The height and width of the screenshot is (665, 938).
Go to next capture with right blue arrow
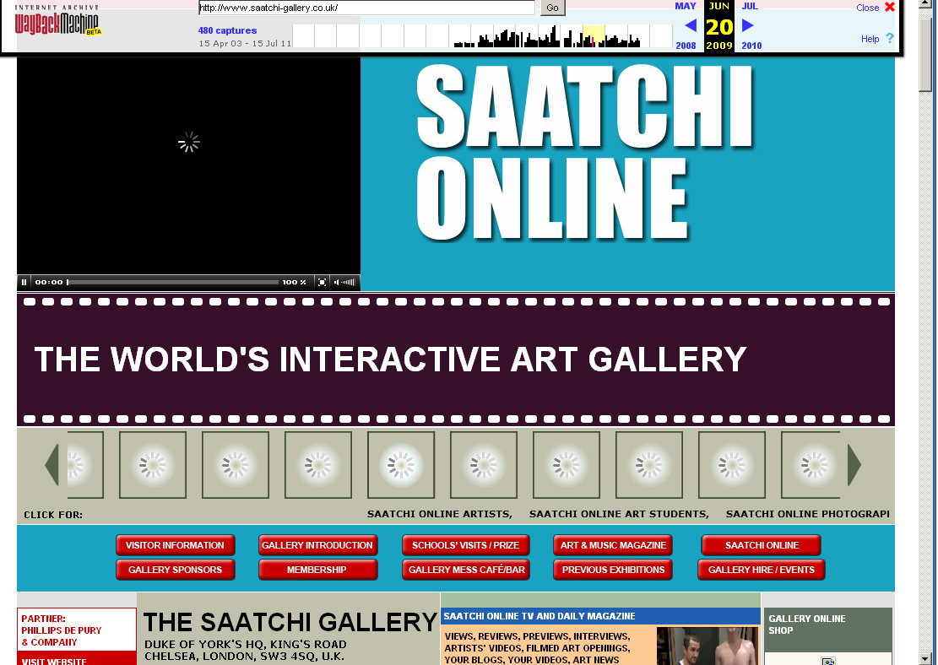[x=747, y=25]
